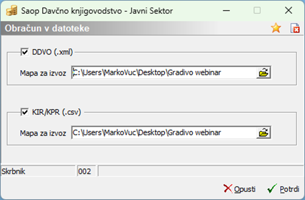Confirm export with the Potrdi button
This screenshot has width=305, height=200.
coord(284,189)
